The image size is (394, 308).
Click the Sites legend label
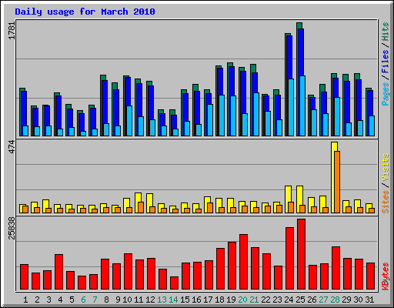click(x=385, y=202)
